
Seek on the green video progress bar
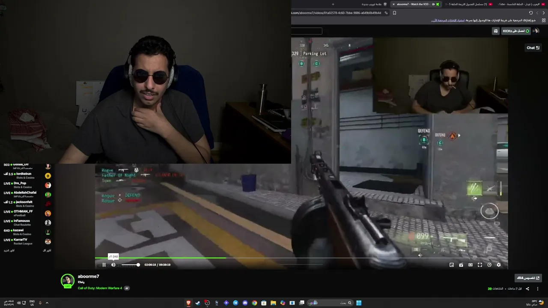[x=301, y=258]
